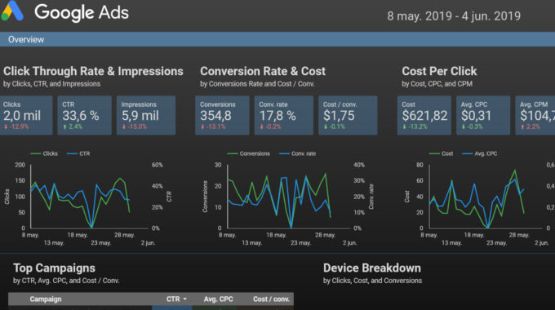Click the text by Conversions Rate and Cost / Conv.
Image resolution: width=555 pixels, height=310 pixels.
(257, 84)
